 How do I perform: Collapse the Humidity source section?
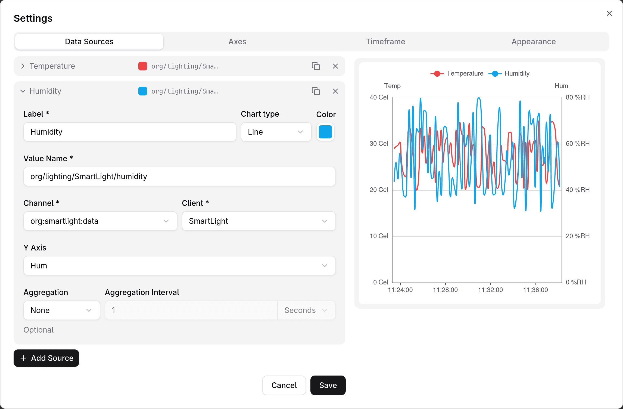[x=23, y=91]
